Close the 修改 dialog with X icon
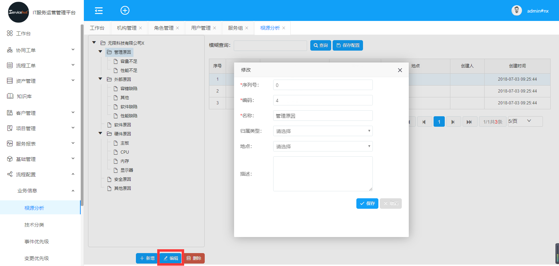This screenshot has width=559, height=266. (x=400, y=70)
